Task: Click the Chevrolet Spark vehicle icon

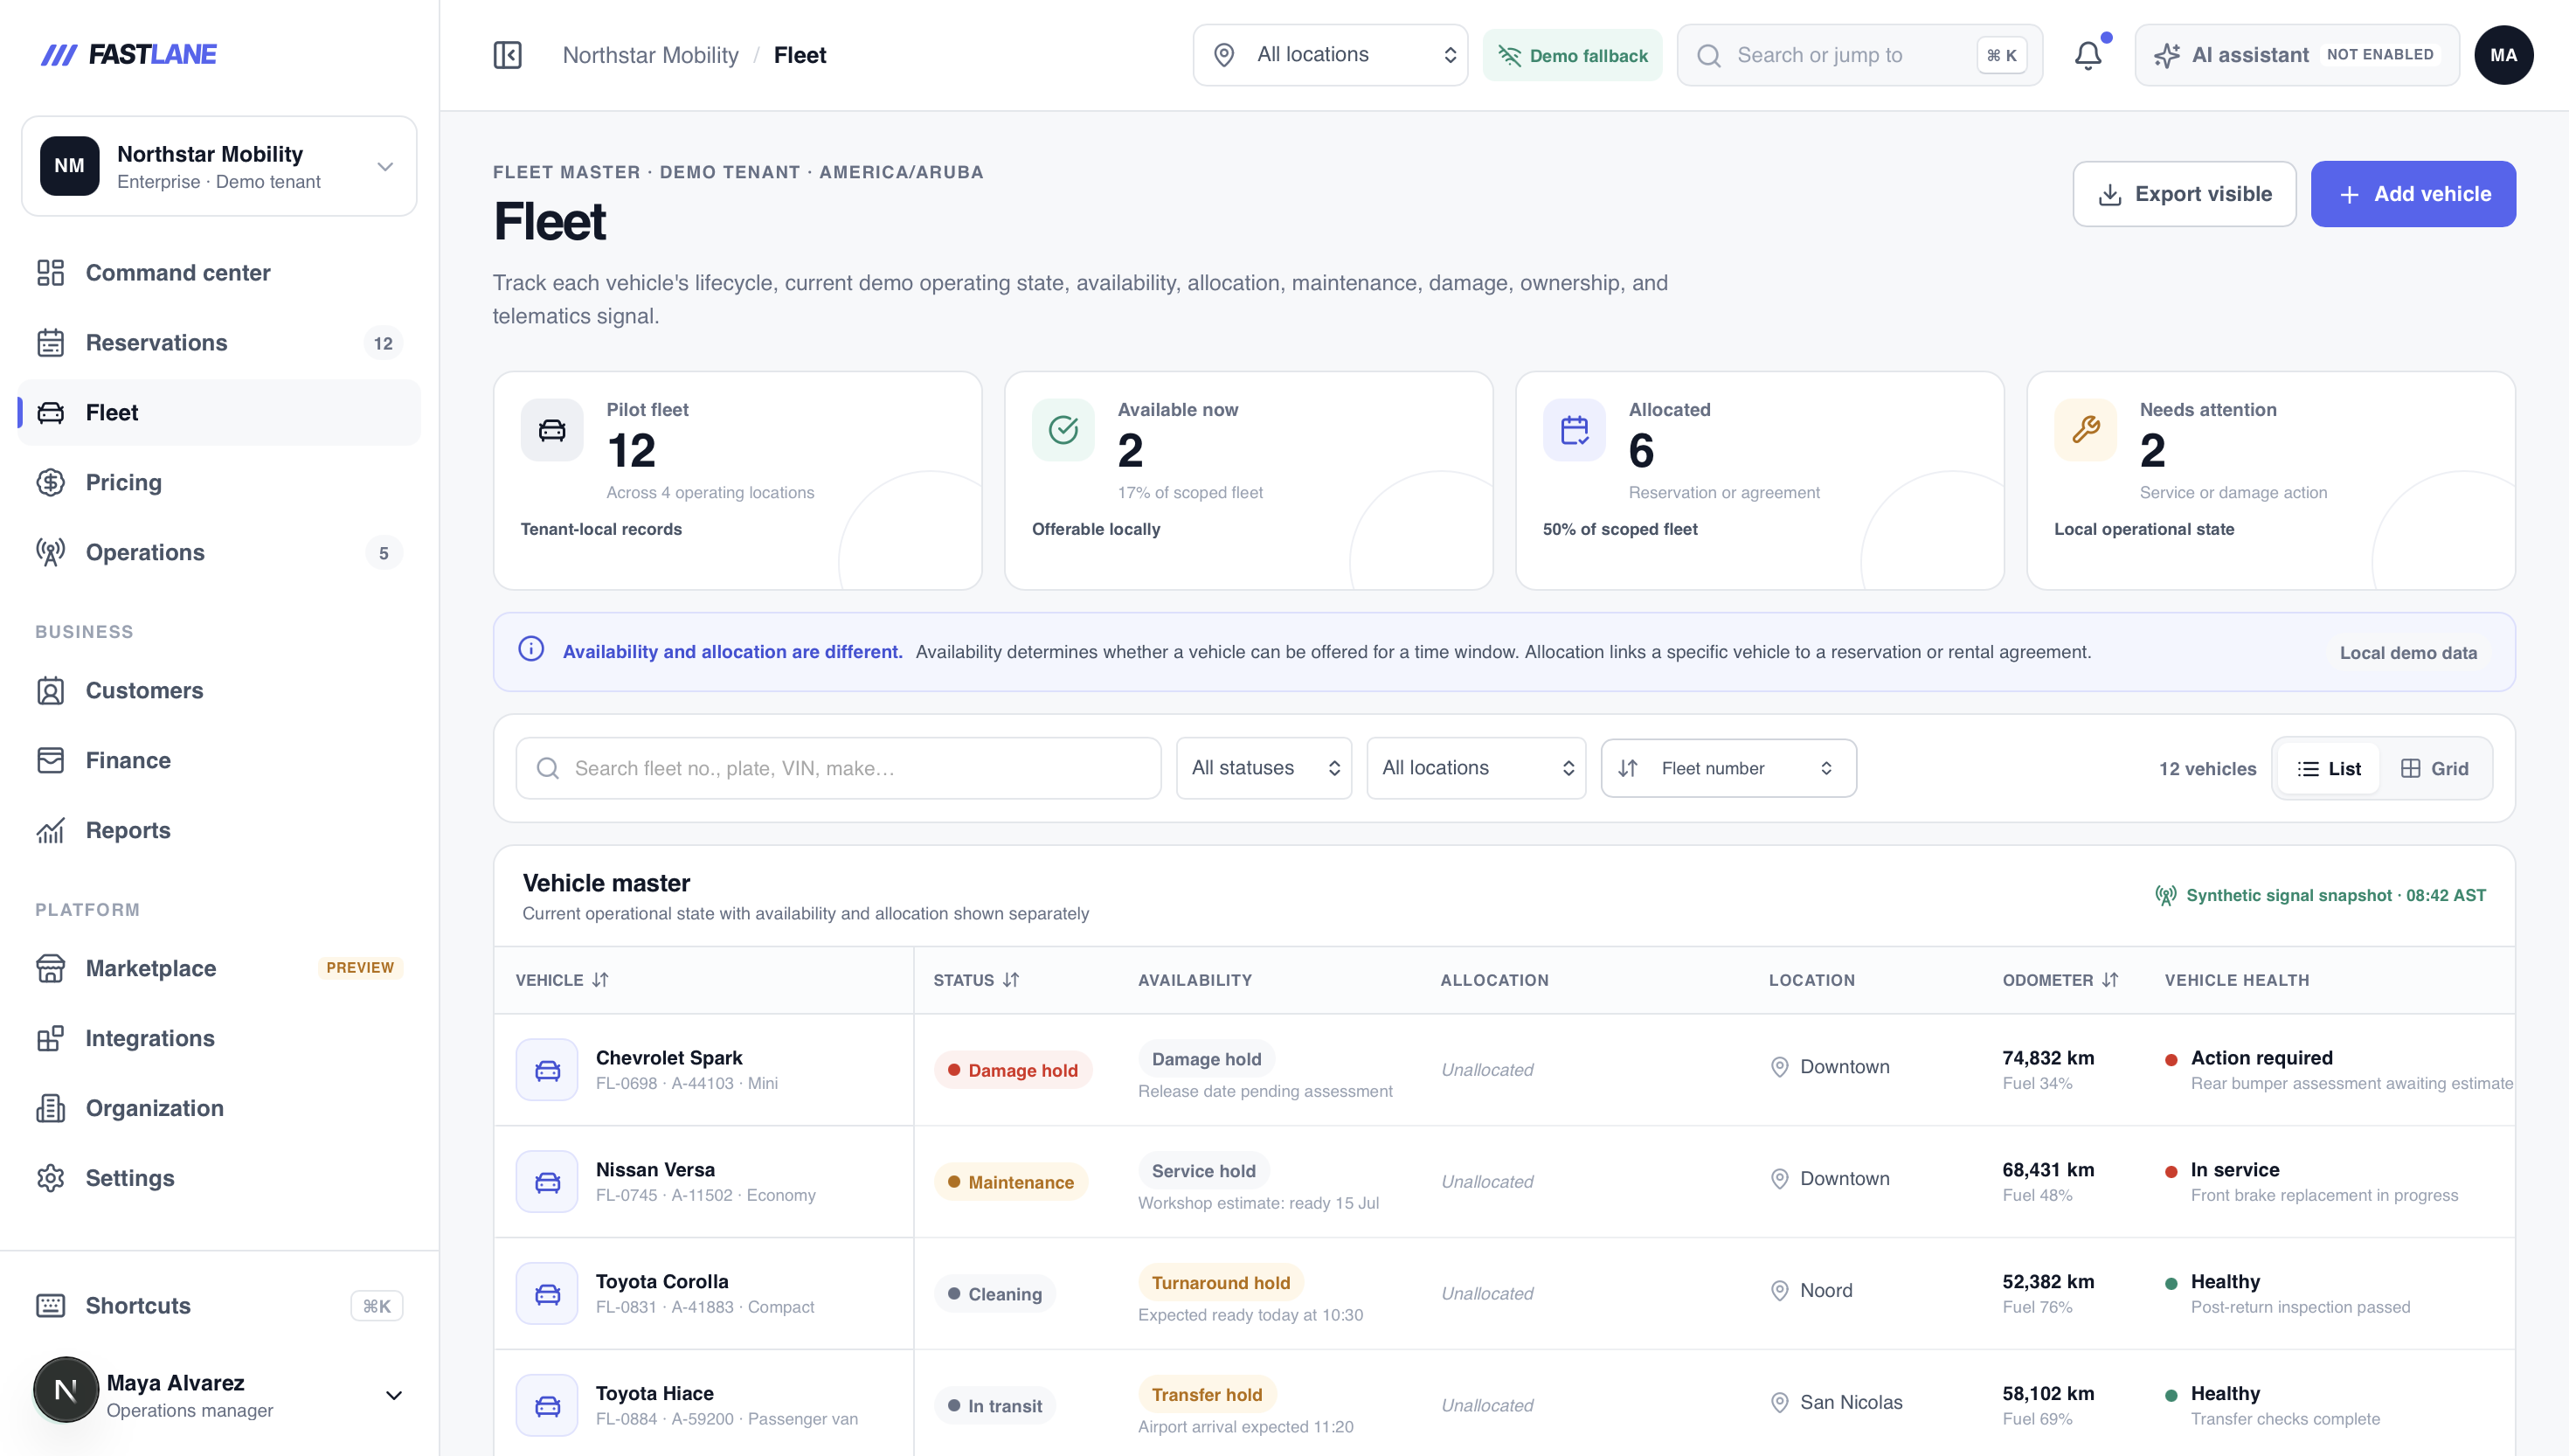Action: 547,1070
